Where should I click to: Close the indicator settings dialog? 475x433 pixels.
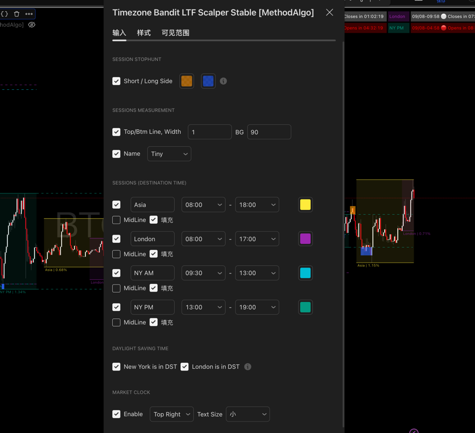[x=329, y=12]
